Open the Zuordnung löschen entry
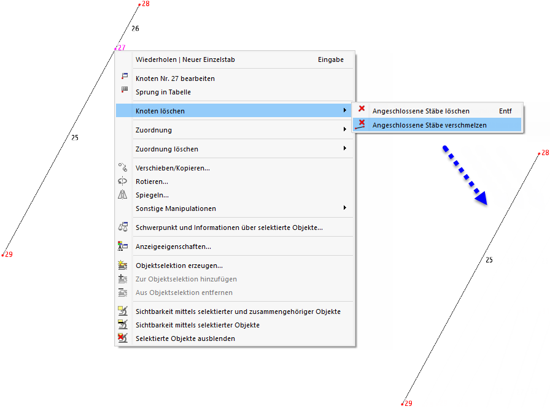 234,149
